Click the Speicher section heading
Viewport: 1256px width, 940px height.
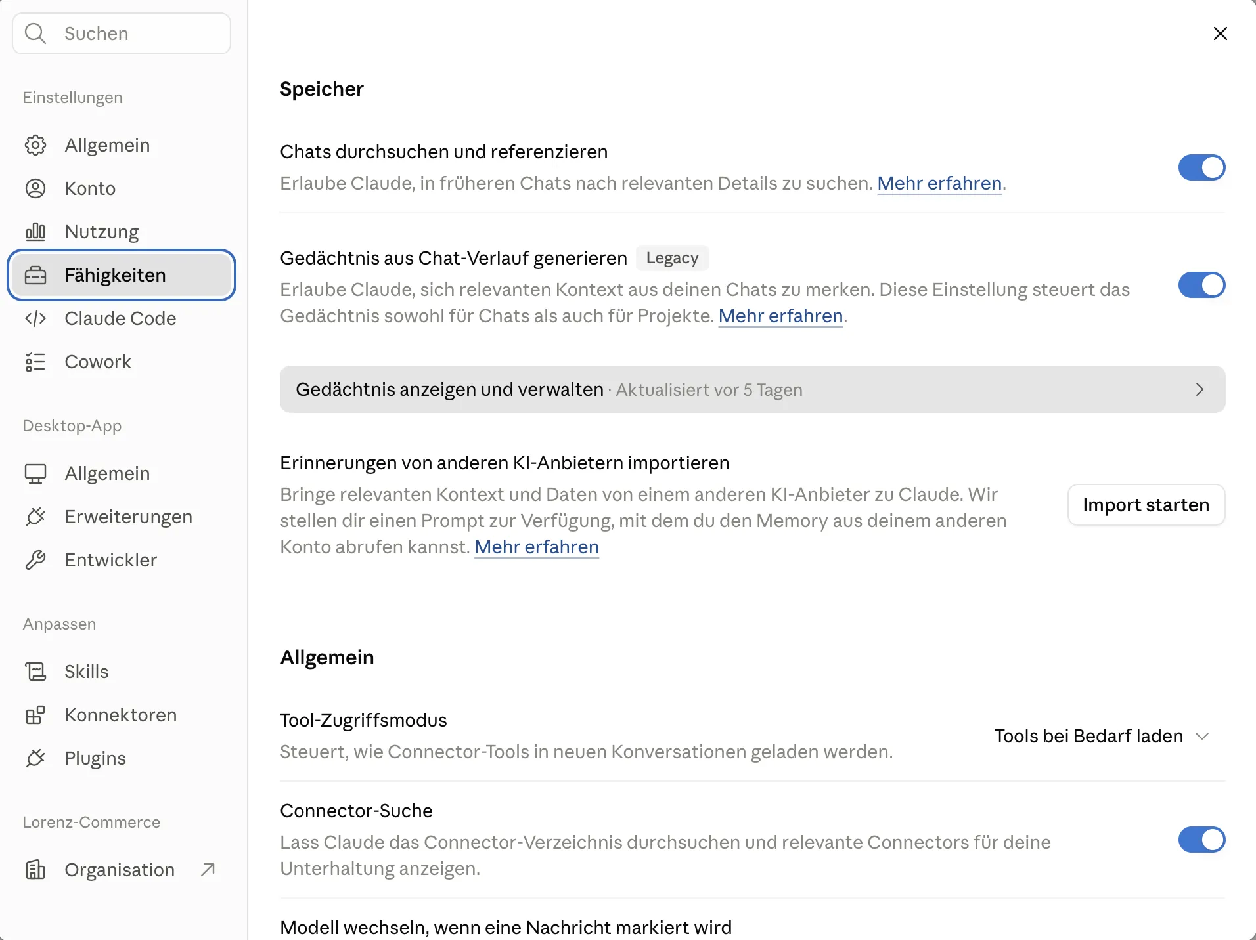(322, 89)
